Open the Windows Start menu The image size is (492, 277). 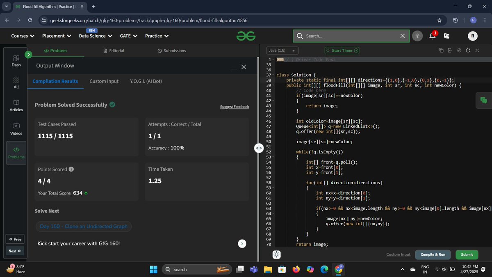coord(153,269)
